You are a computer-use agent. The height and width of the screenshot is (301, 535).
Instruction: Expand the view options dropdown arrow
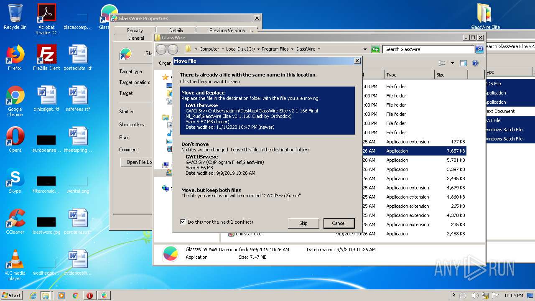pos(452,63)
